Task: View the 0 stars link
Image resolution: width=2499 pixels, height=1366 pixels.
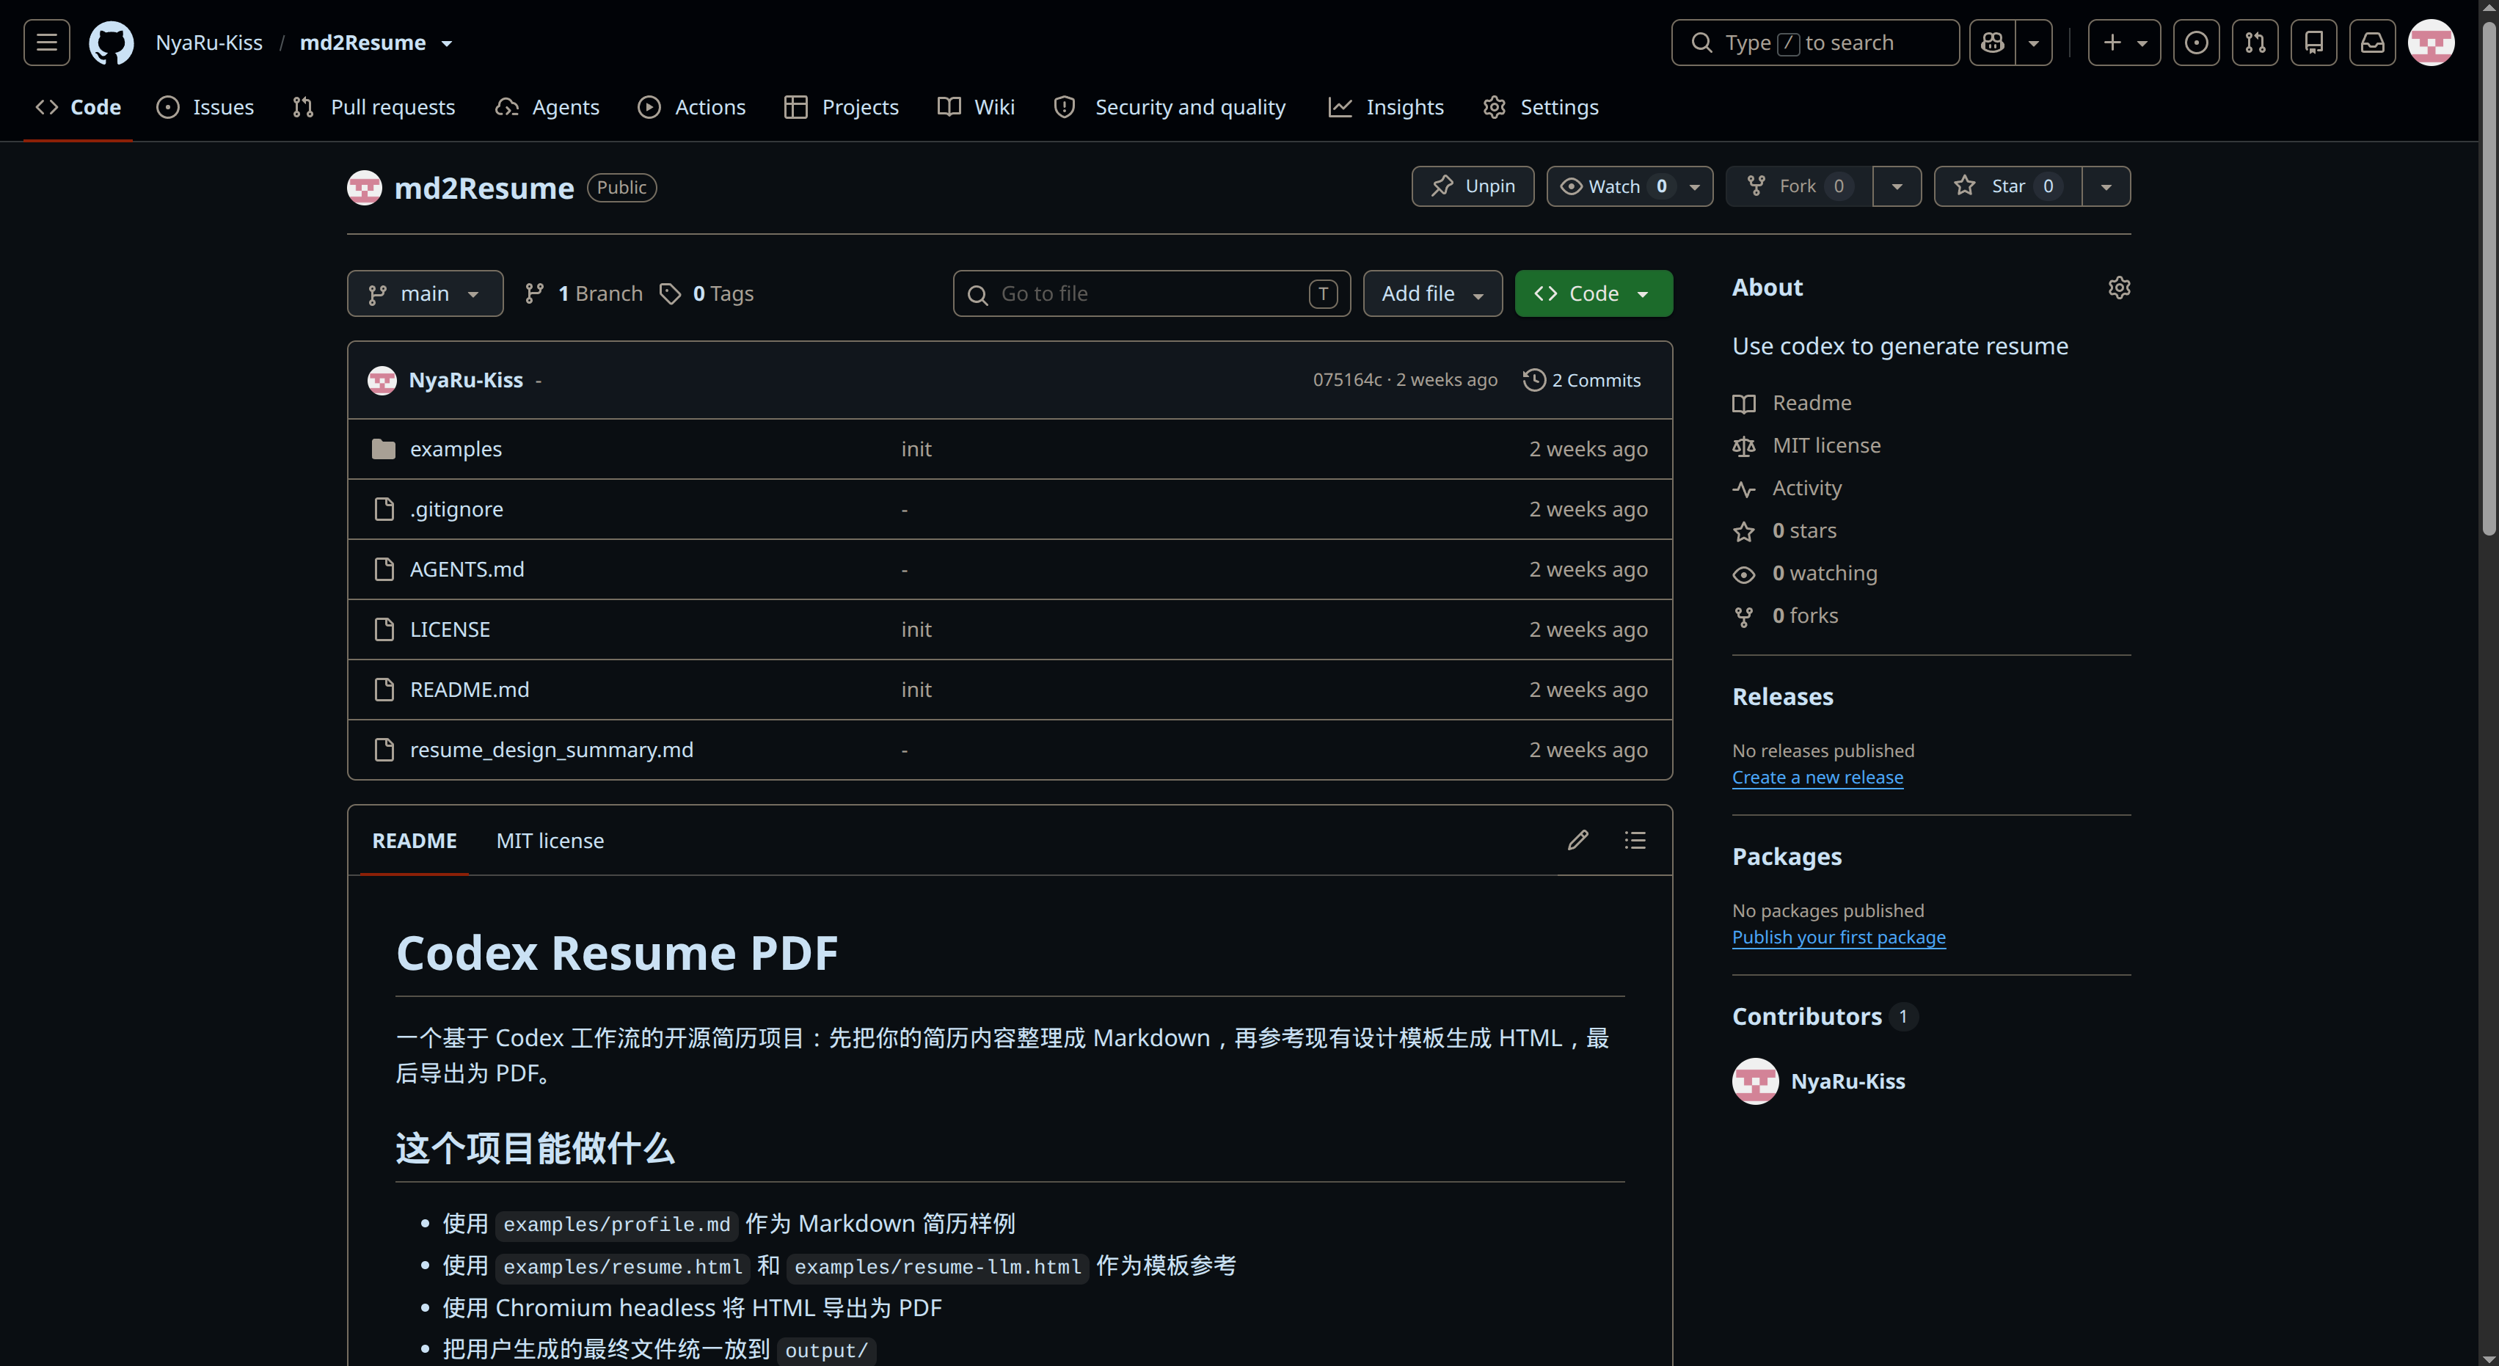Action: click(1785, 530)
